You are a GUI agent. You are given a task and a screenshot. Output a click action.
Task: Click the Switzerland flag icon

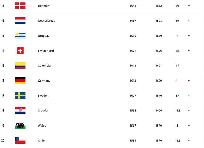[x=20, y=51]
